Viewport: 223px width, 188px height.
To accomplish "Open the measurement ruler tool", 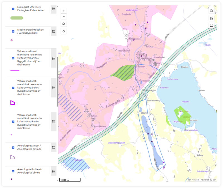I will 212,26.
